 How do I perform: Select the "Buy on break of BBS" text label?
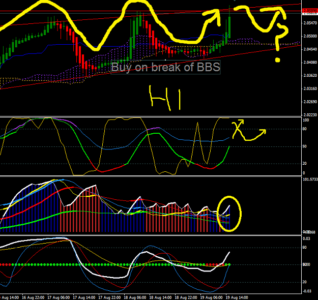click(x=165, y=67)
